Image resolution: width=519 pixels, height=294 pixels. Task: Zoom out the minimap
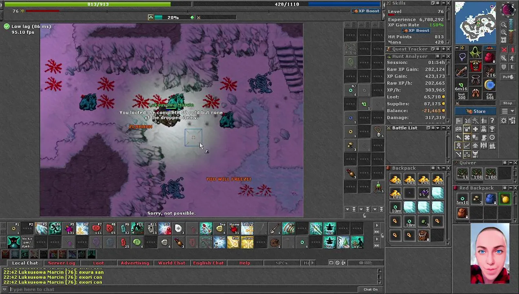[x=503, y=24]
